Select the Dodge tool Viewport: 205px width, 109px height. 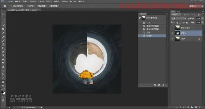[3, 63]
